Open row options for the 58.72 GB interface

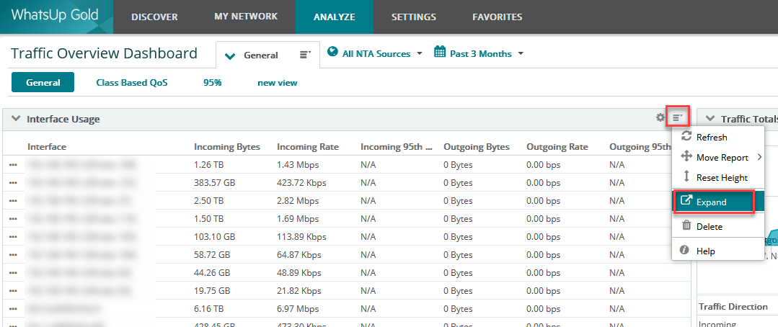click(x=14, y=255)
